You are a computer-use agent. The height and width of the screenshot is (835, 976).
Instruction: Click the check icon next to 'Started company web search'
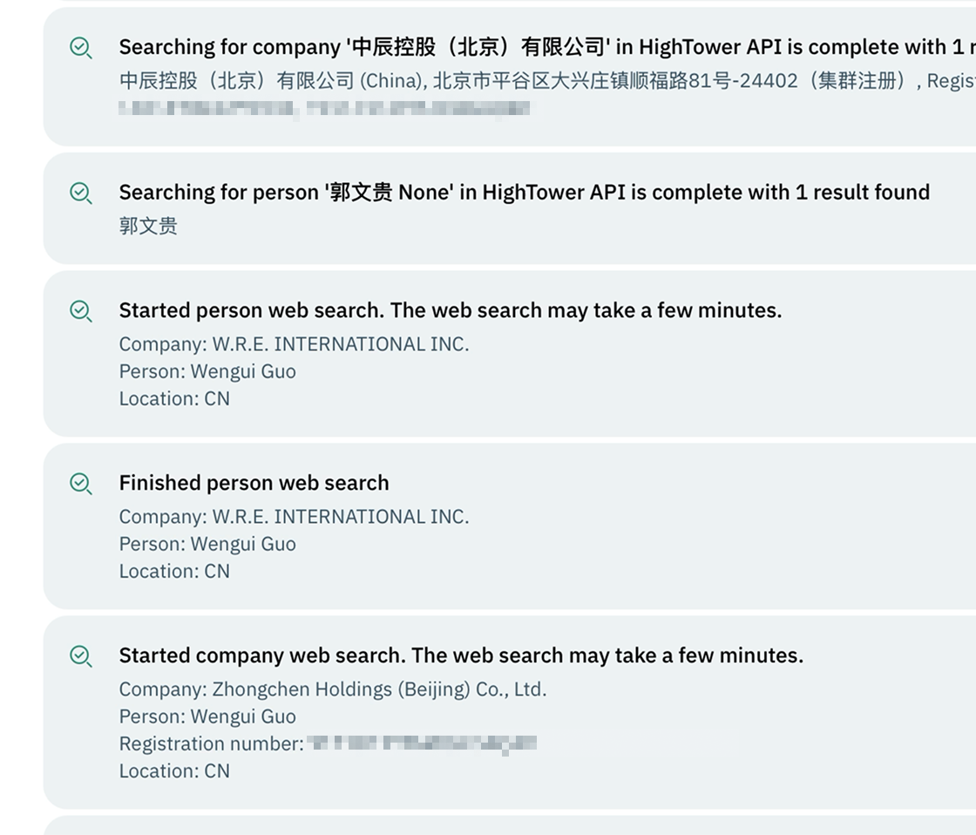click(x=81, y=656)
